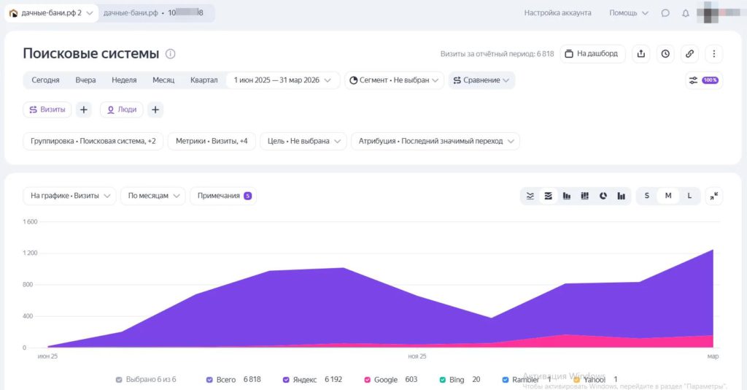
Task: Collapse chart with the shrink arrows icon
Action: (x=713, y=196)
